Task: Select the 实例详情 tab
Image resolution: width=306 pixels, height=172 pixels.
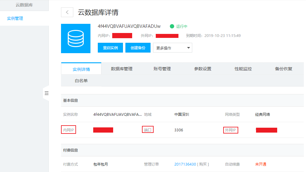Action: tap(81, 69)
